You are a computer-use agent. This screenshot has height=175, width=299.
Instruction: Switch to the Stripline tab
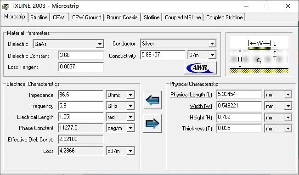tap(39, 17)
